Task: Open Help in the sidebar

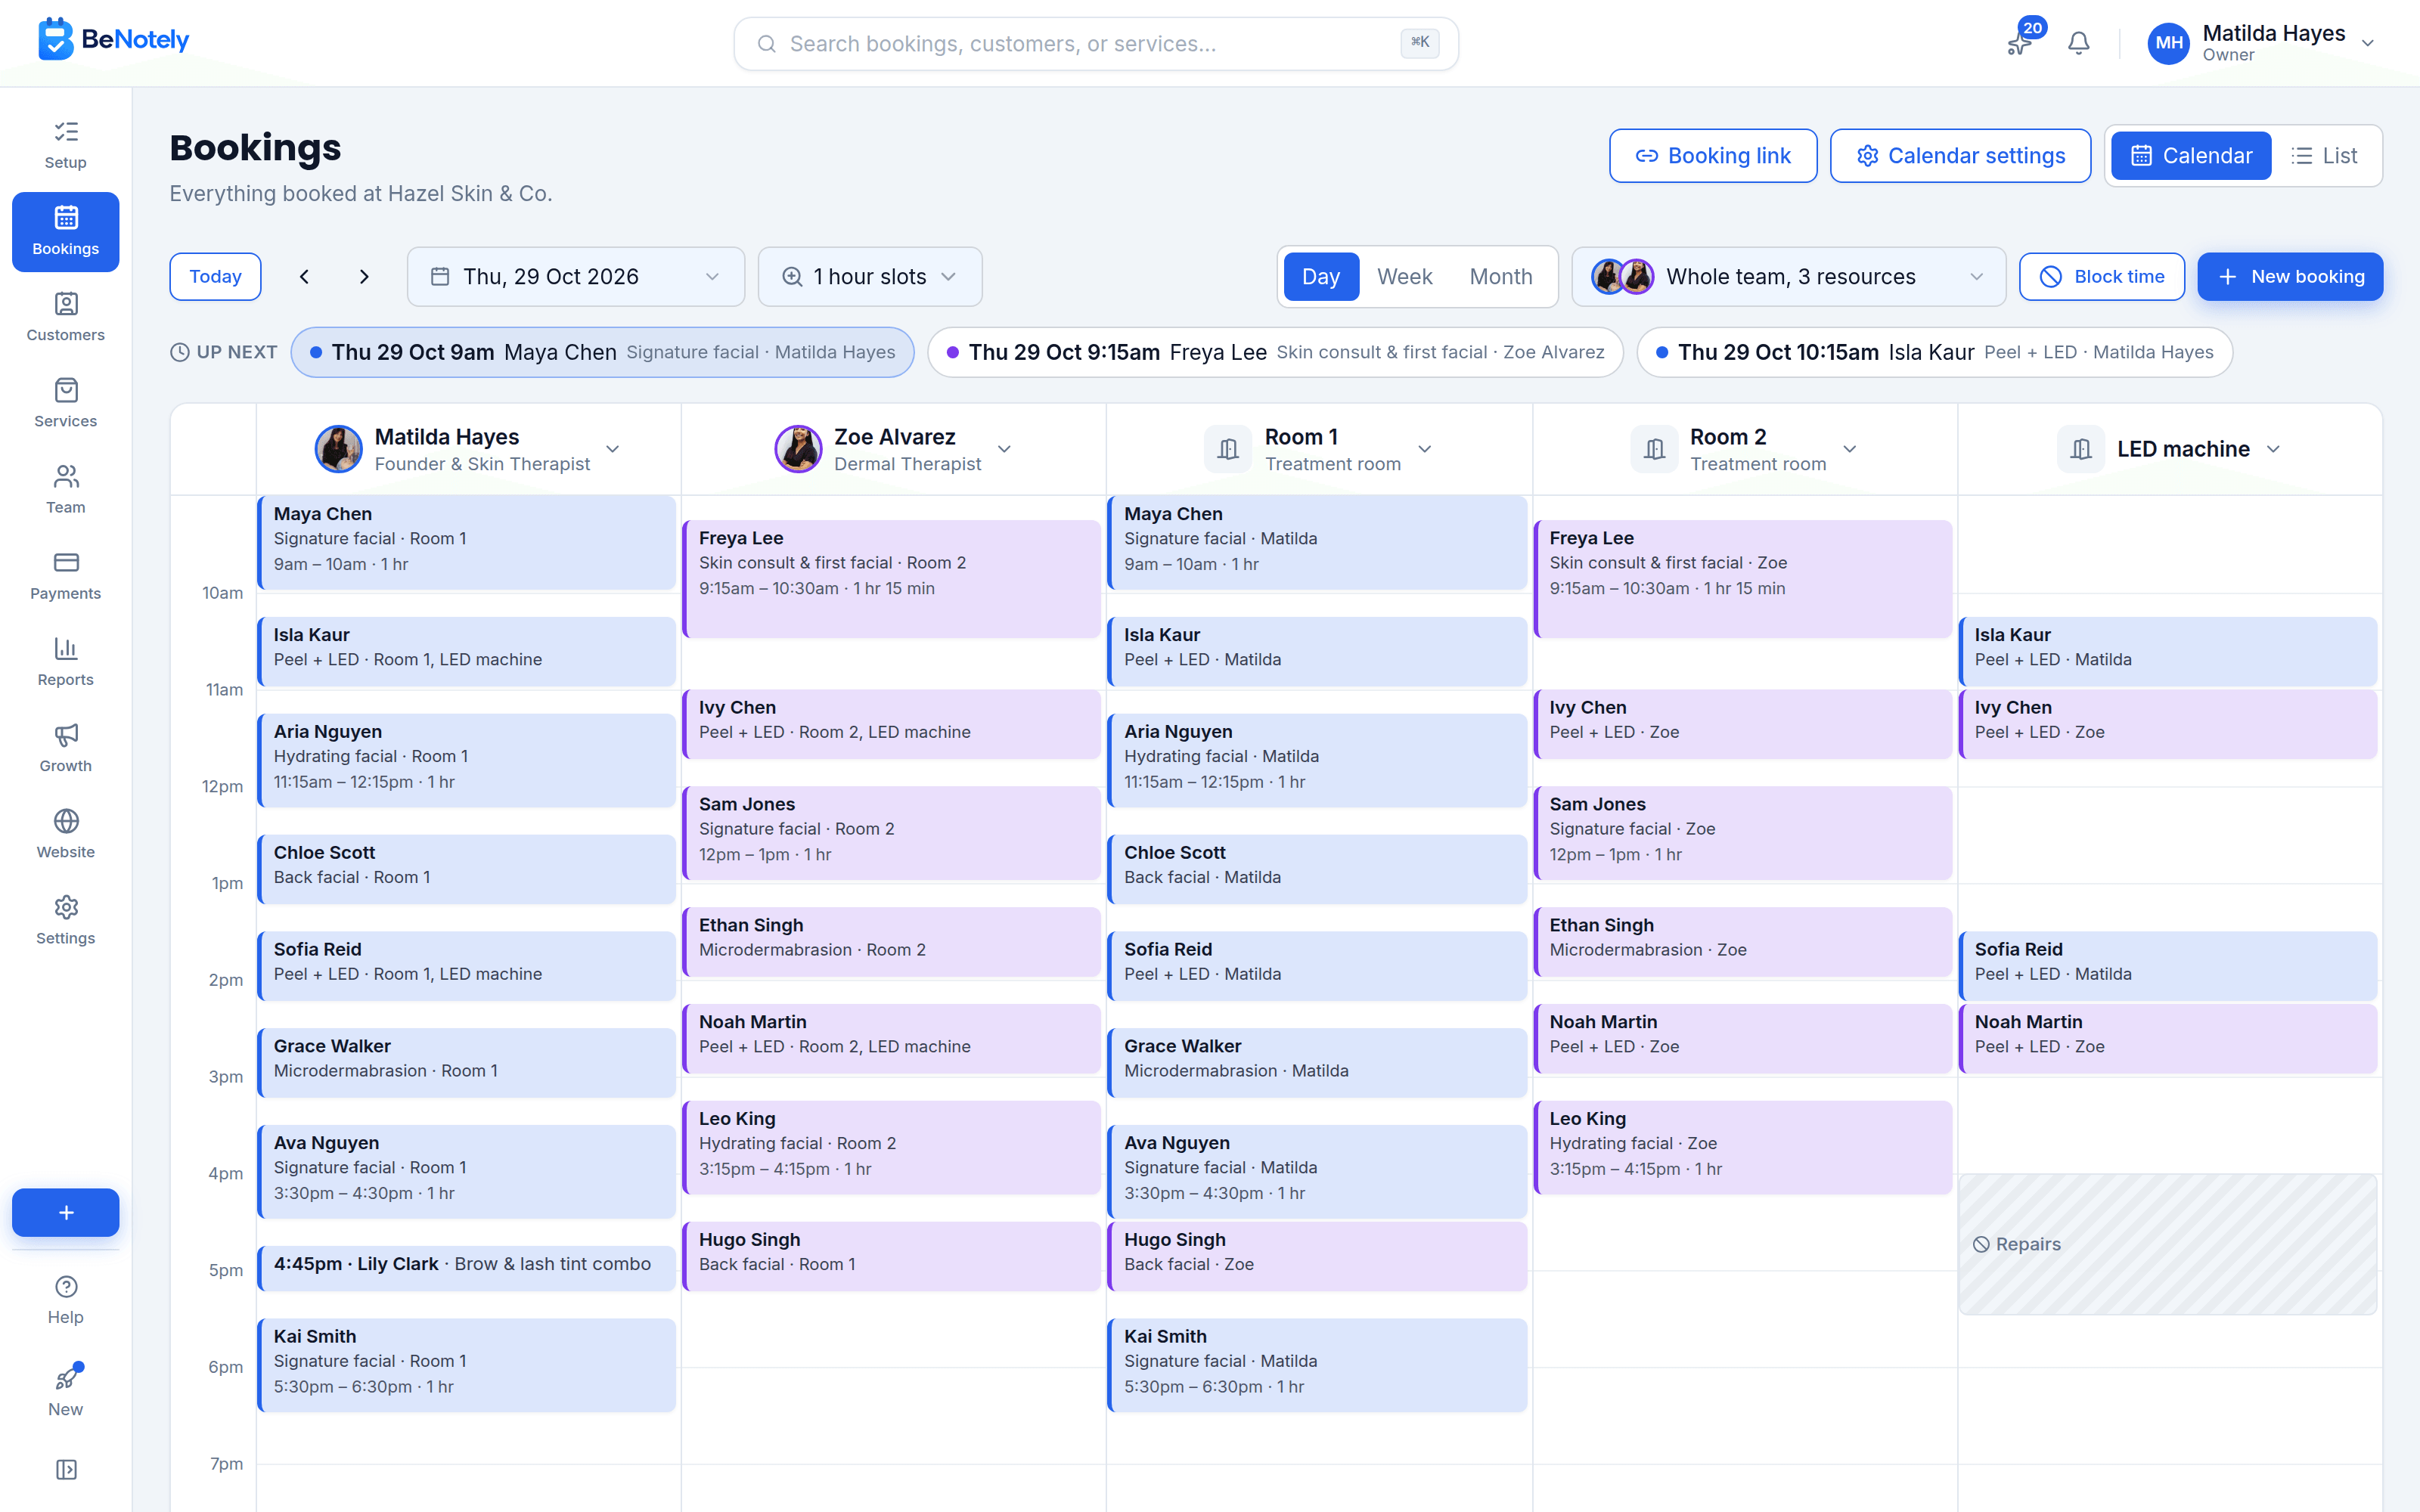Action: (66, 1299)
